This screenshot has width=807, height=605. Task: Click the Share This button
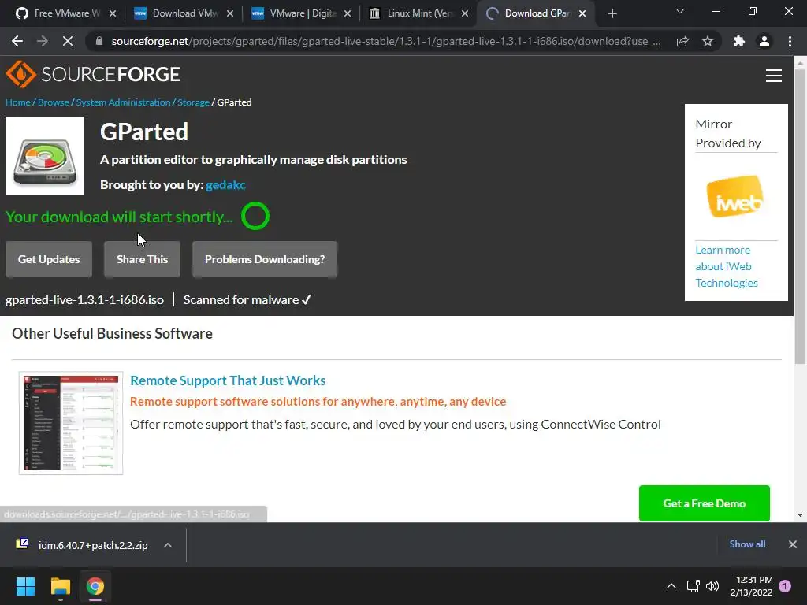142,259
